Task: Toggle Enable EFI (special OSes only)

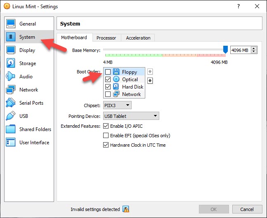Action: tap(106, 136)
